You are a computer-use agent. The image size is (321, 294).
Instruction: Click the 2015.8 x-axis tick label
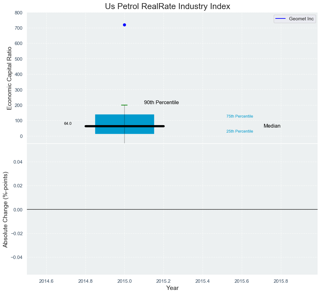[x=281, y=281]
